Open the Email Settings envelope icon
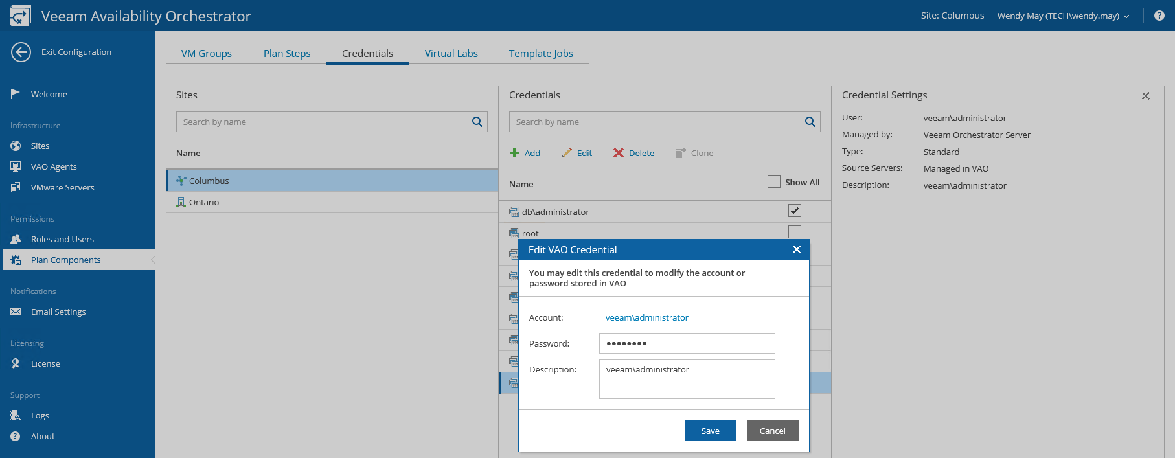Image resolution: width=1175 pixels, height=458 pixels. pyautogui.click(x=16, y=312)
